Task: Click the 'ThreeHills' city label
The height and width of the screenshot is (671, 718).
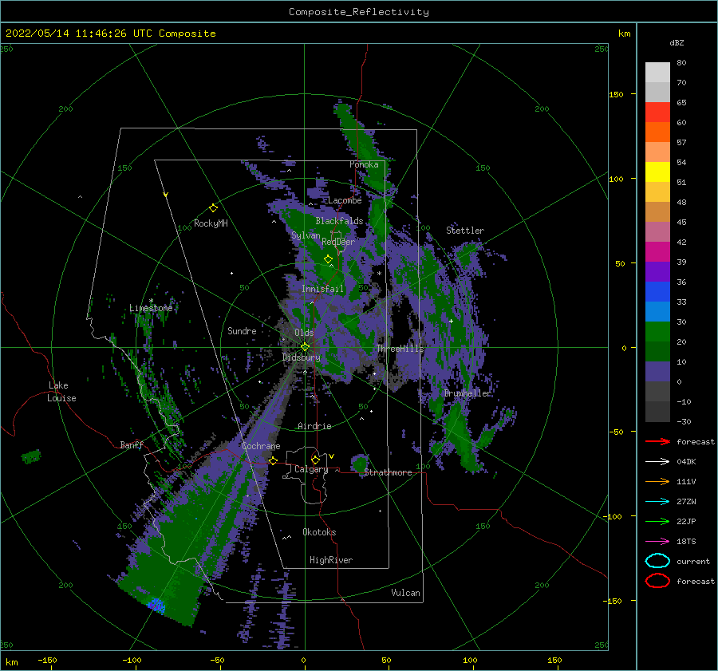Action: click(400, 349)
